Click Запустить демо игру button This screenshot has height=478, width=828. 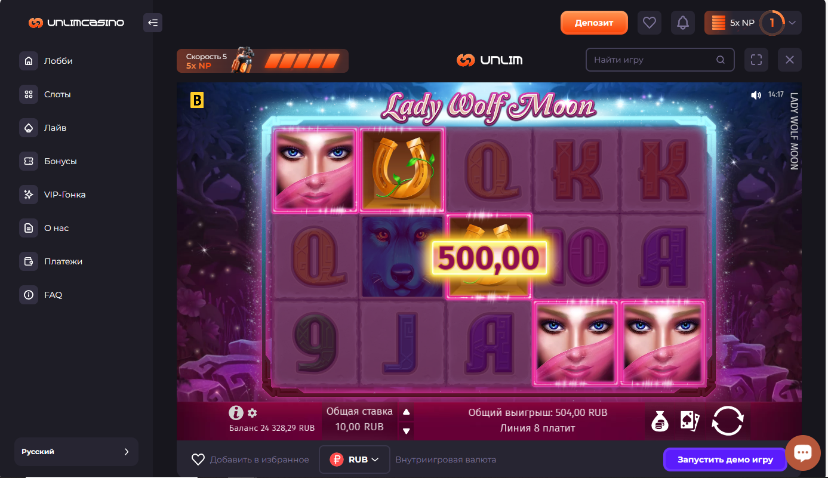tap(725, 460)
